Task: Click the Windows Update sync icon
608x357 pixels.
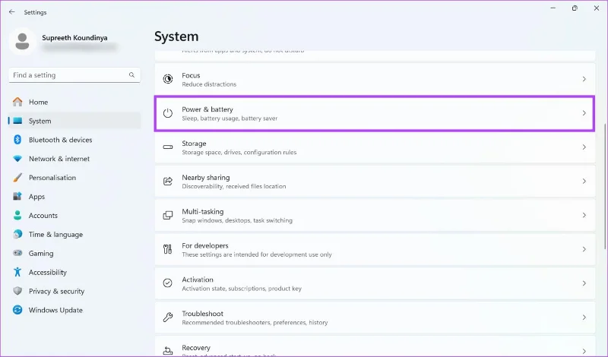Action: tap(17, 310)
